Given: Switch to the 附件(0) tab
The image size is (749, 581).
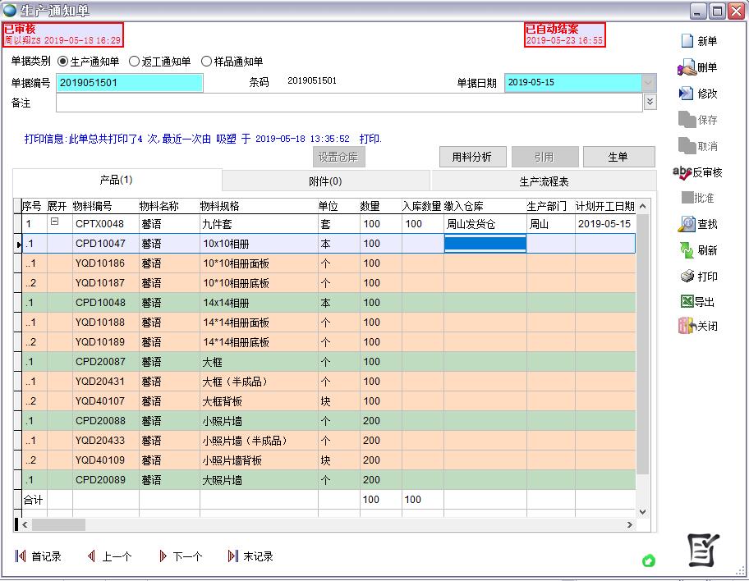Looking at the screenshot, I should click(x=325, y=181).
